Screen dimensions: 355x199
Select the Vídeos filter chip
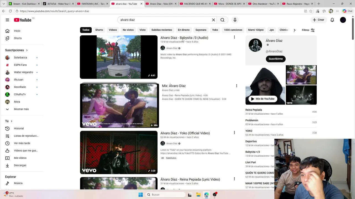coord(113,30)
